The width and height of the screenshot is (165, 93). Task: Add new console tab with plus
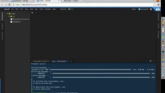pos(71,61)
